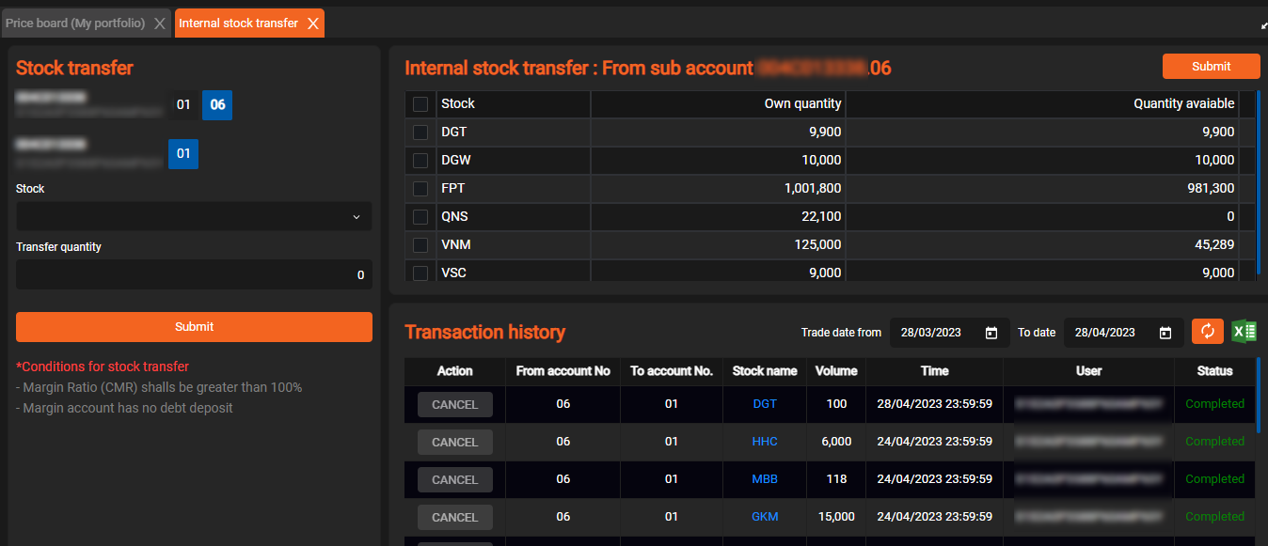This screenshot has height=546, width=1268.
Task: Click the orange refresh icon in Transaction history
Action: [1208, 332]
